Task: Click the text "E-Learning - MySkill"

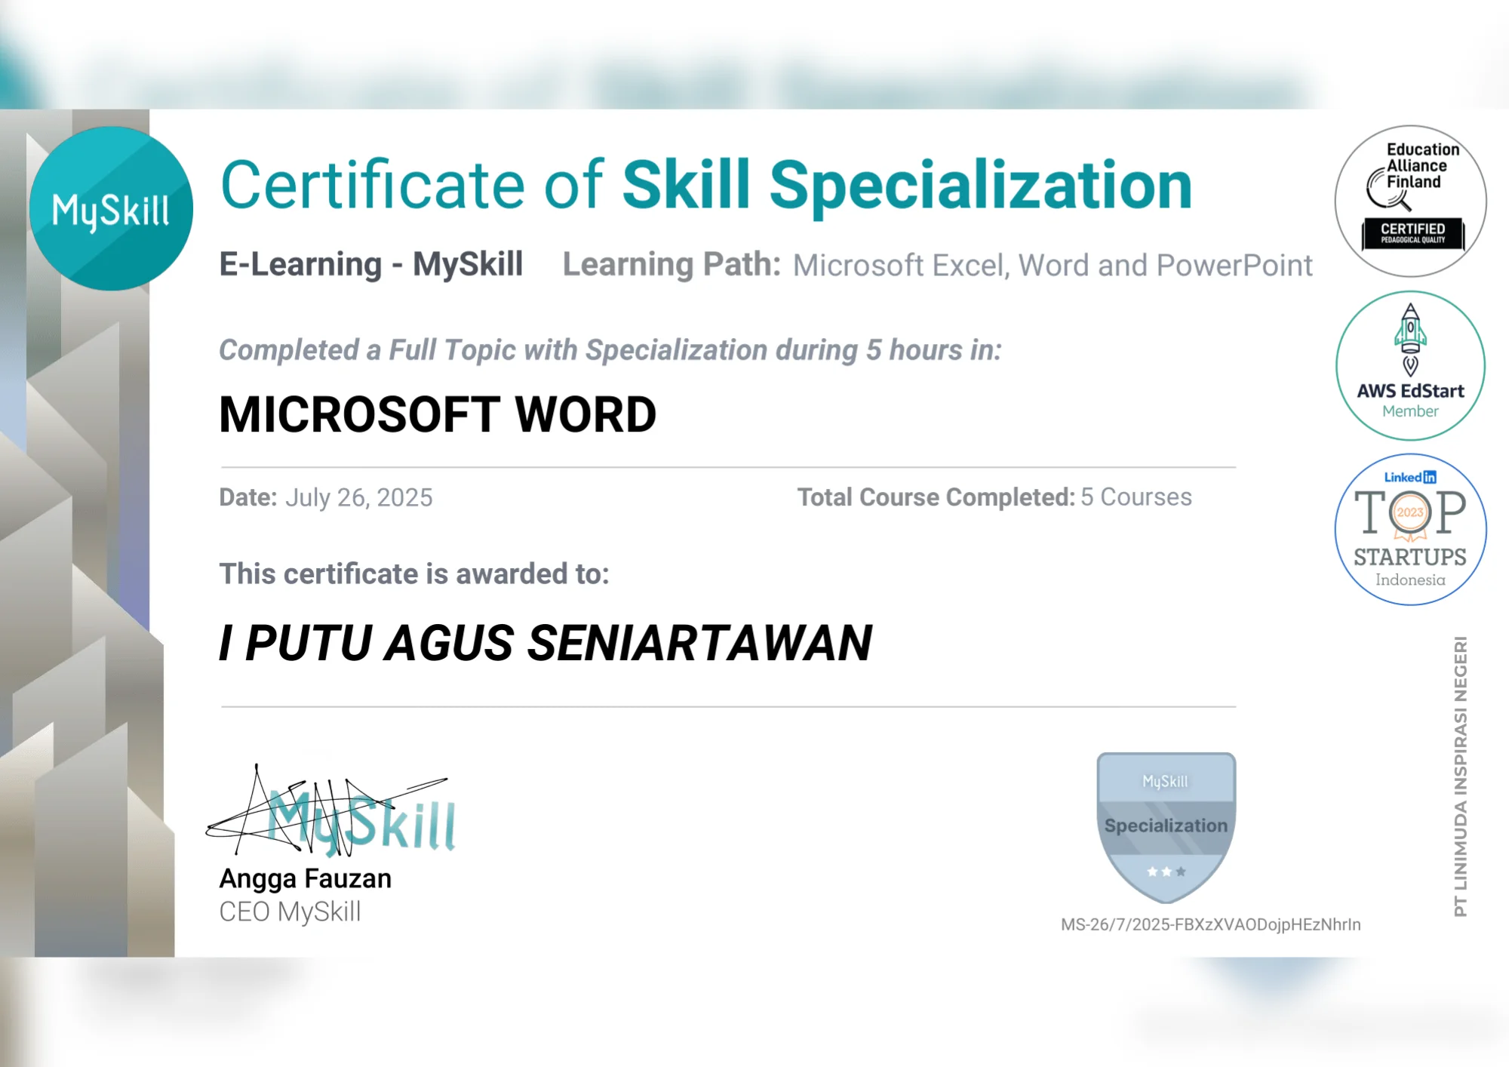Action: [x=370, y=265]
